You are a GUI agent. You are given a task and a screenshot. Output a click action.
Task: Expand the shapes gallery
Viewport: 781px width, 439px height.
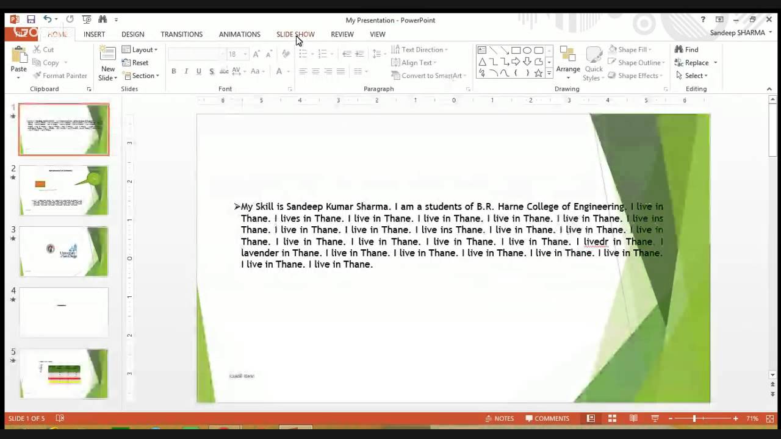pyautogui.click(x=549, y=73)
